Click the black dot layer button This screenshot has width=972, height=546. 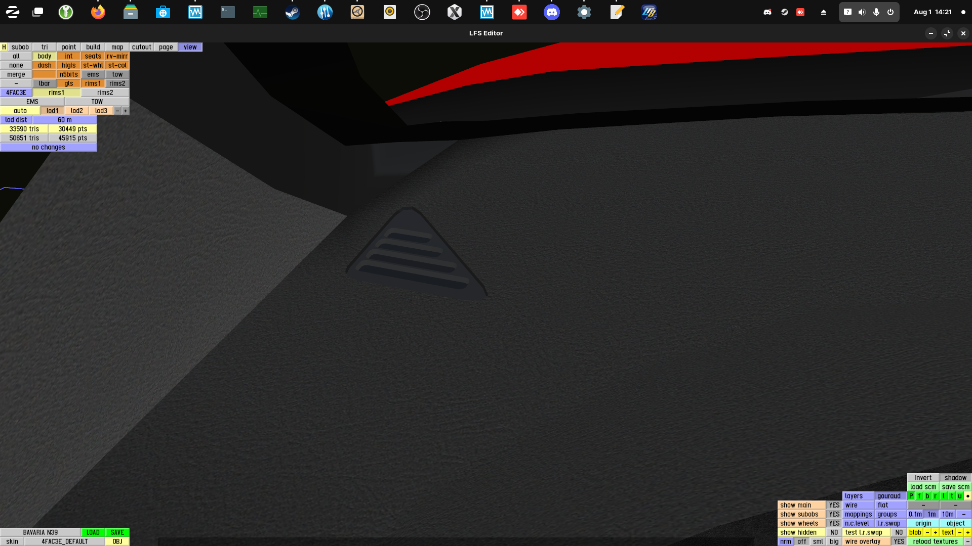pos(967,496)
